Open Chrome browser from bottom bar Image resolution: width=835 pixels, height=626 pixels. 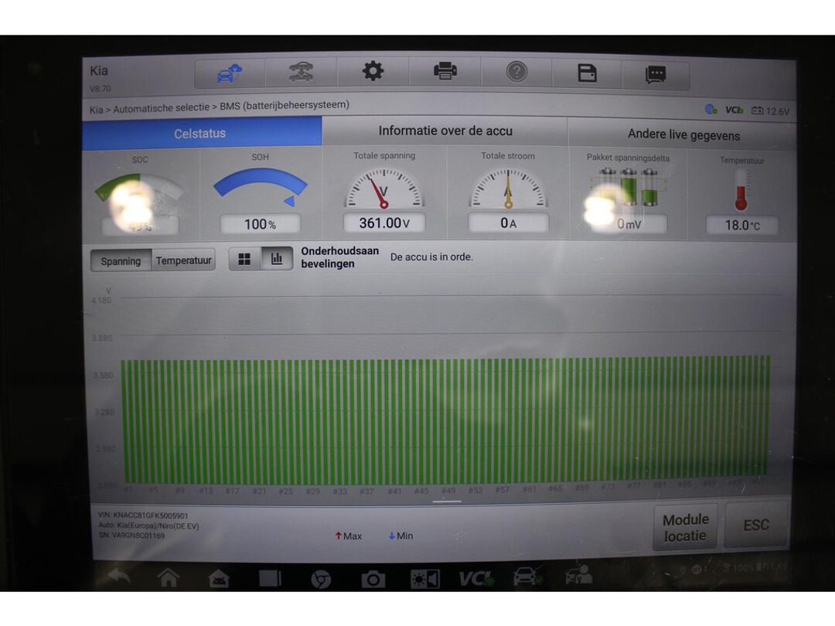point(321,579)
